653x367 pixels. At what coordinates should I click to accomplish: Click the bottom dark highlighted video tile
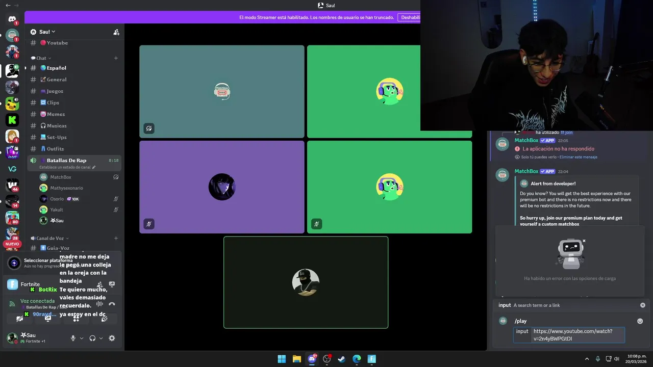(306, 282)
